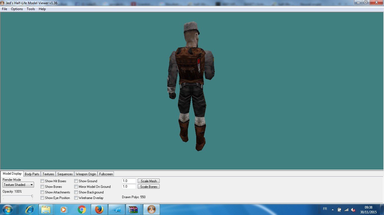Enable Show Background checkbox
The width and height of the screenshot is (384, 215).
76,192
